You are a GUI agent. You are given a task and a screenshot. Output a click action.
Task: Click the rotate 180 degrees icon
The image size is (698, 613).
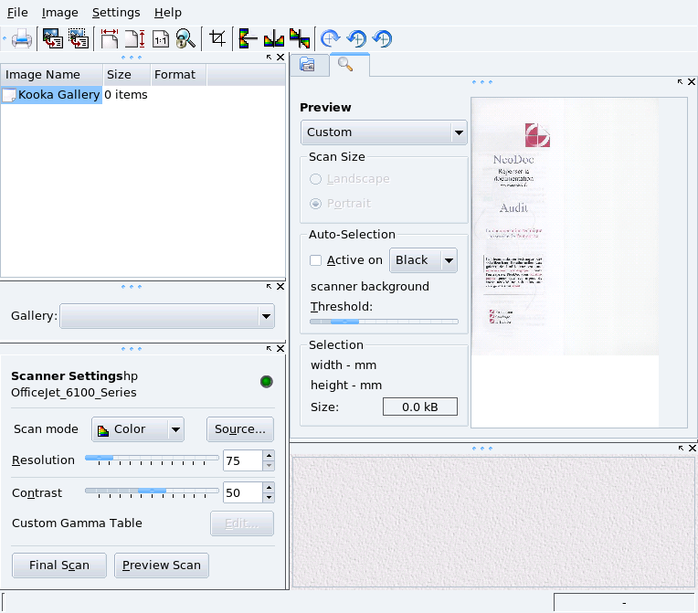point(383,38)
